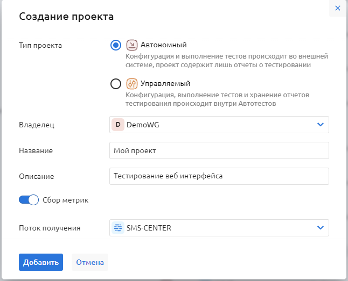
Task: Click the DemoWG avatar with letter D
Action: coord(118,125)
